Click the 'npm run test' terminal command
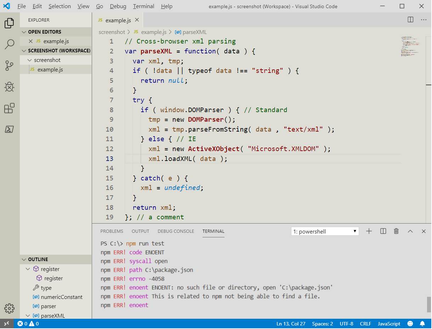The image size is (432, 329). (x=145, y=243)
